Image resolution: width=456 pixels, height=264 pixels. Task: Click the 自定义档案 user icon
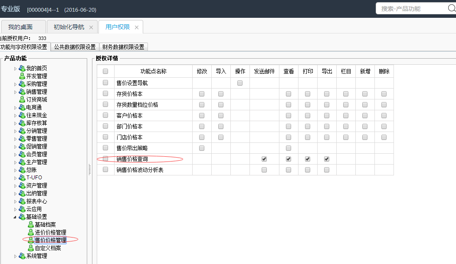(x=31, y=248)
